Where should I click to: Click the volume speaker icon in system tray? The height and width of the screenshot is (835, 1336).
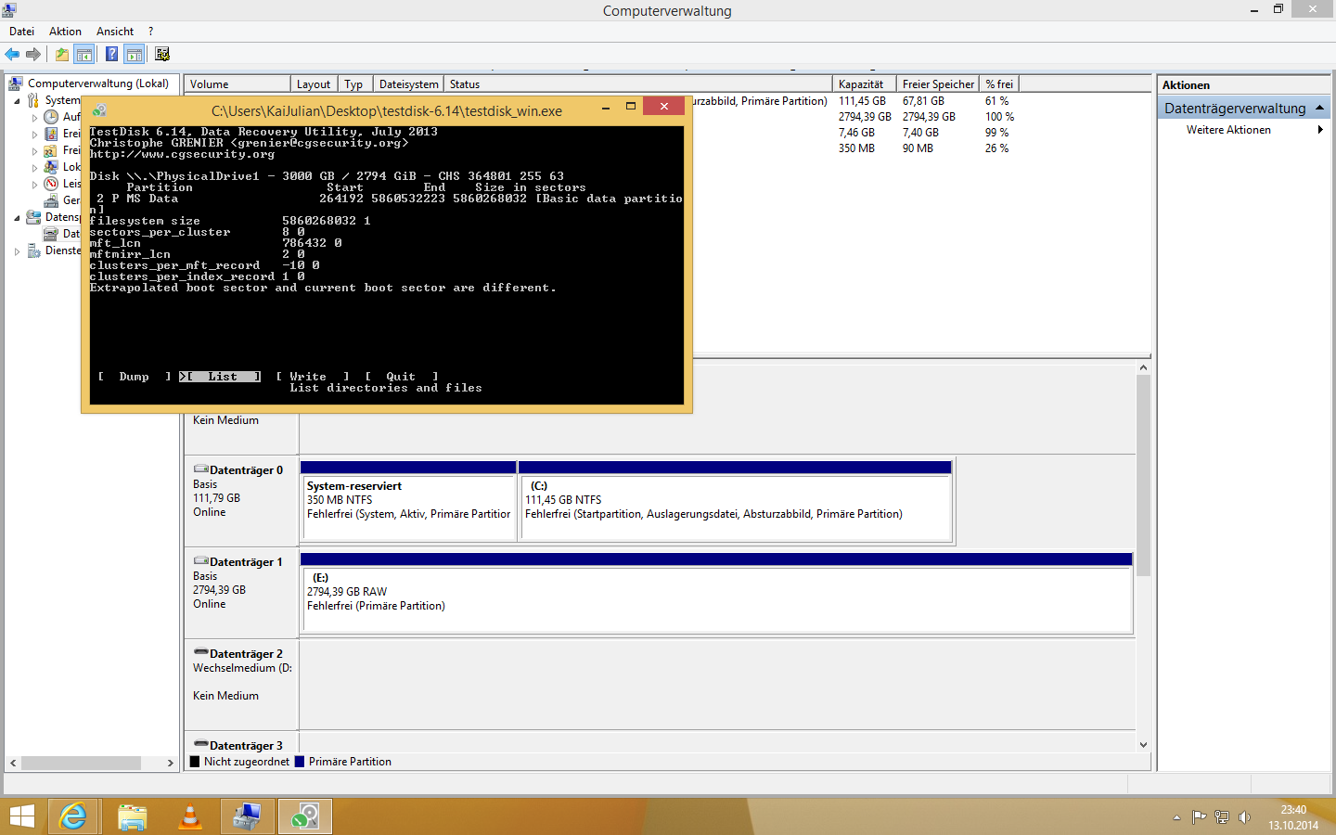point(1244,817)
